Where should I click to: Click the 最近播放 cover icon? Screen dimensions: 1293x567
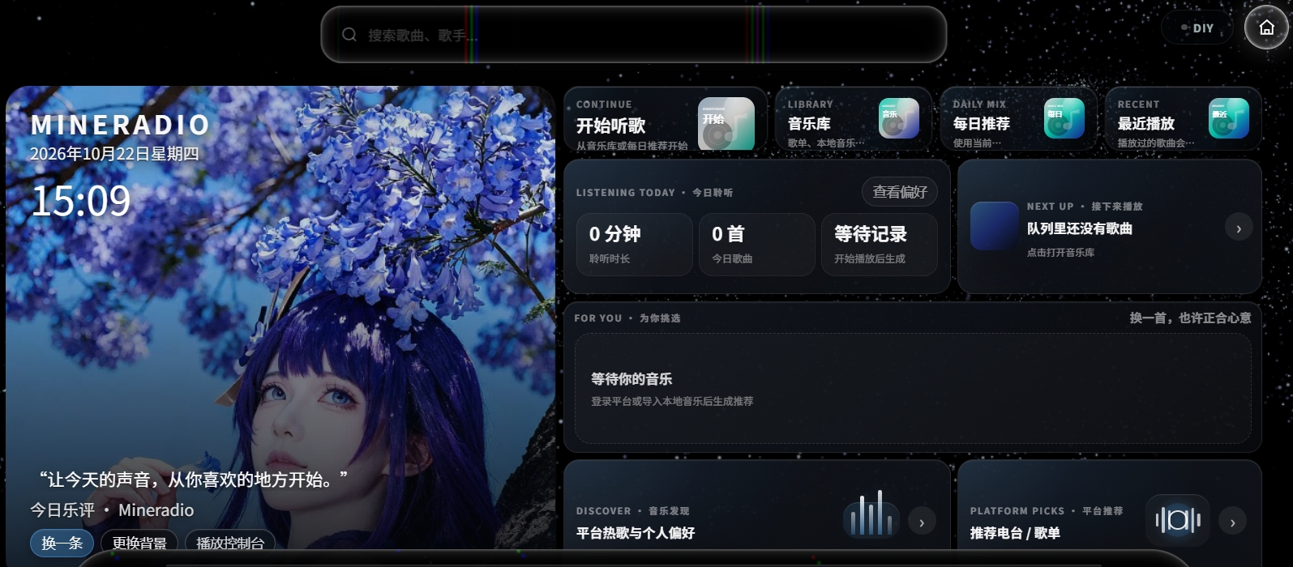click(1229, 118)
